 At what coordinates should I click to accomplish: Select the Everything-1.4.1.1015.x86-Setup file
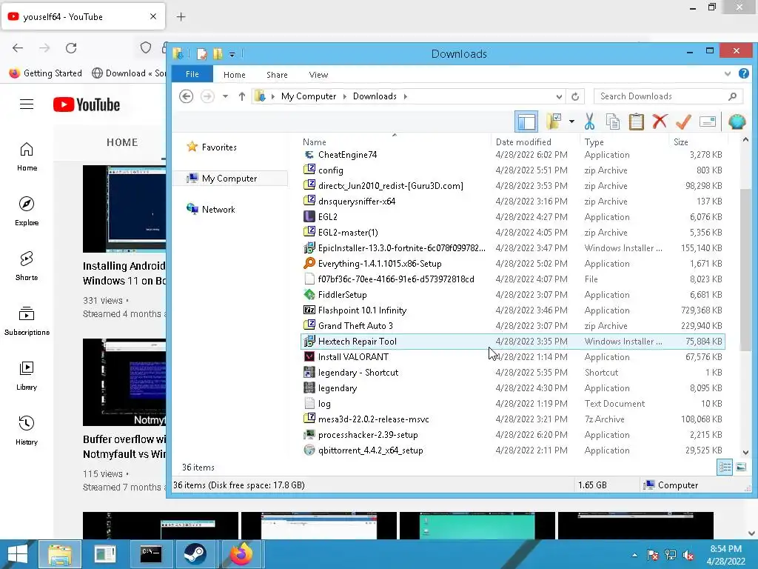pyautogui.click(x=512, y=264)
